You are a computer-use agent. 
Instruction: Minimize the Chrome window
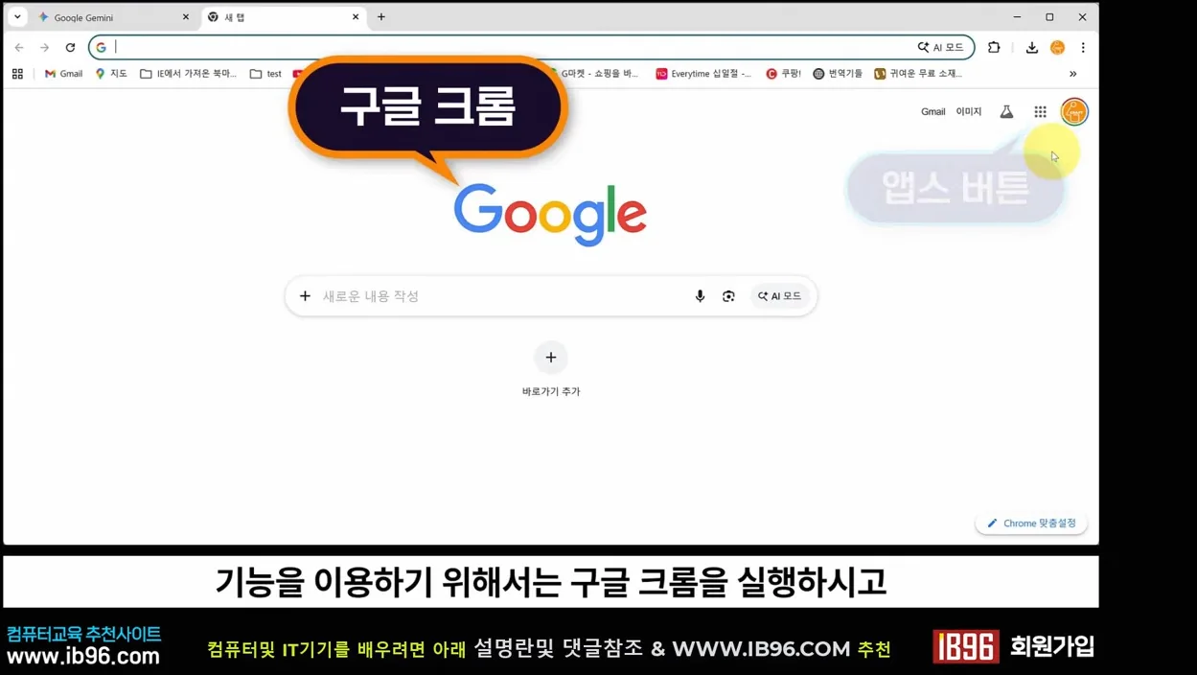1017,17
